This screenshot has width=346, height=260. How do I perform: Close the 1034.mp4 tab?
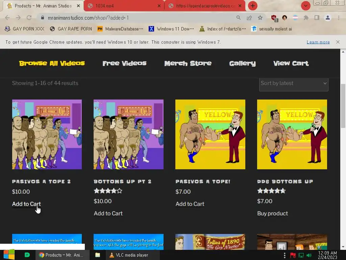[x=159, y=6]
